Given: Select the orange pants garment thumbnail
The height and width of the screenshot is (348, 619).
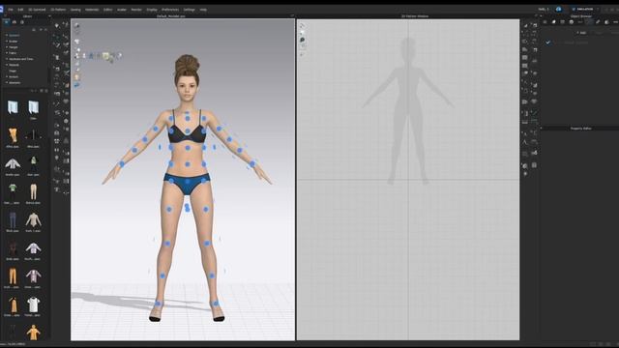Looking at the screenshot, I should pyautogui.click(x=13, y=276).
